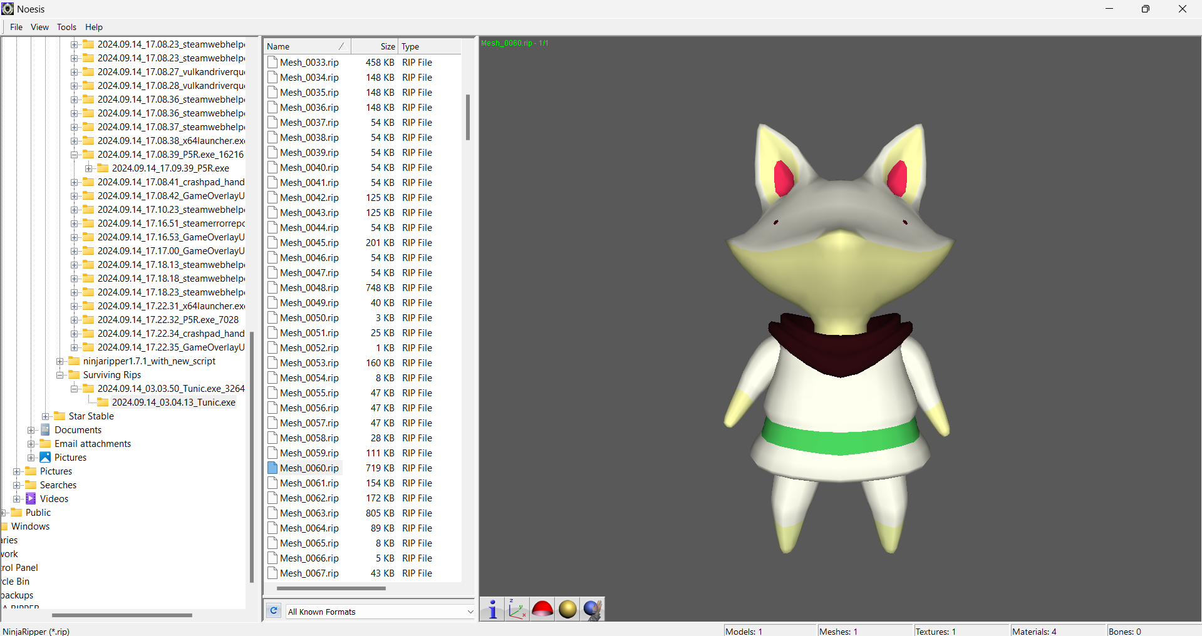Open the File menu

[x=16, y=27]
